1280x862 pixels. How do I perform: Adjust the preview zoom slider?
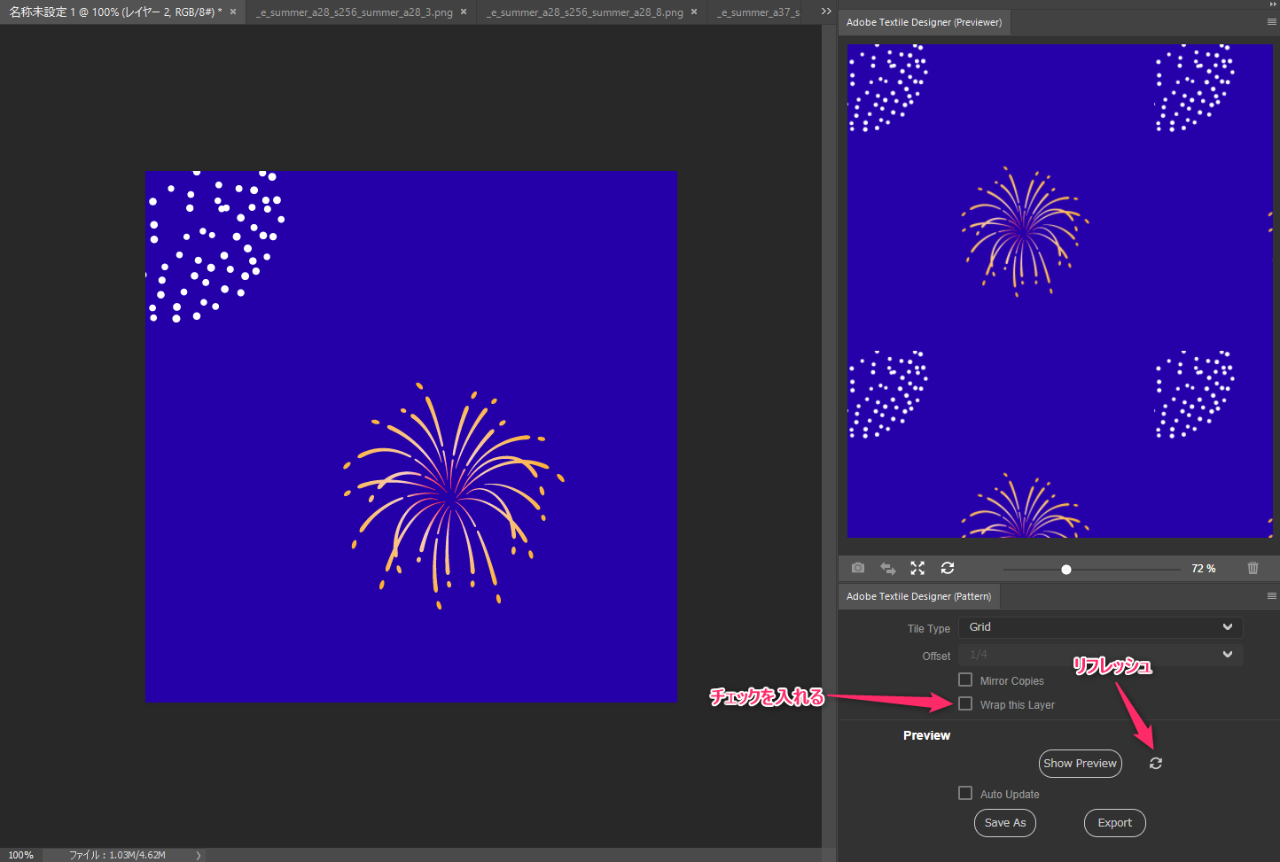[1065, 569]
